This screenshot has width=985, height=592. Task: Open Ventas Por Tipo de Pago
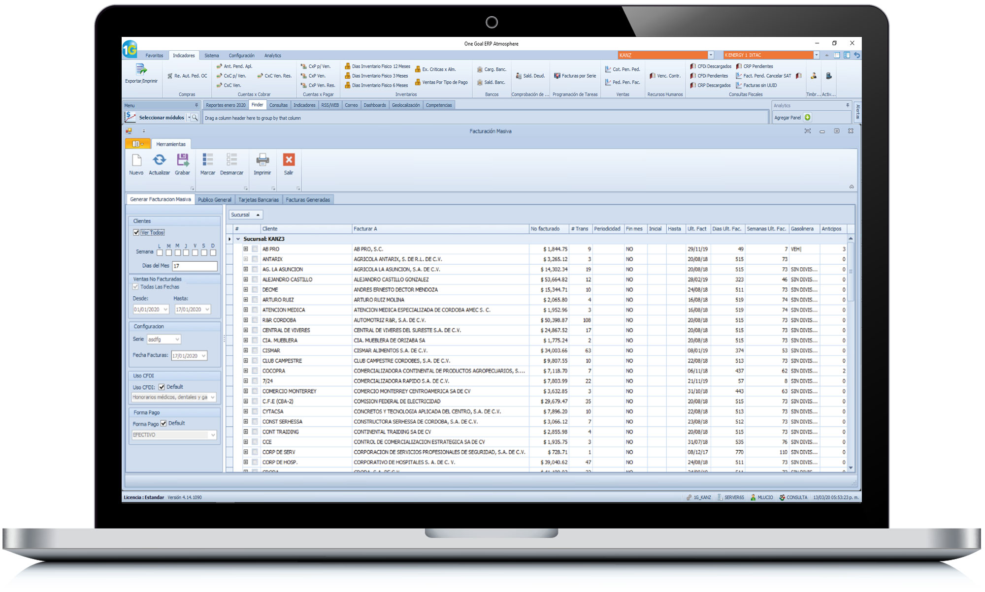[441, 82]
